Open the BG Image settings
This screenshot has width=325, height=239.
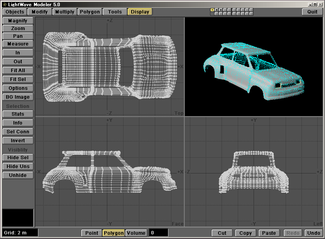pos(18,97)
